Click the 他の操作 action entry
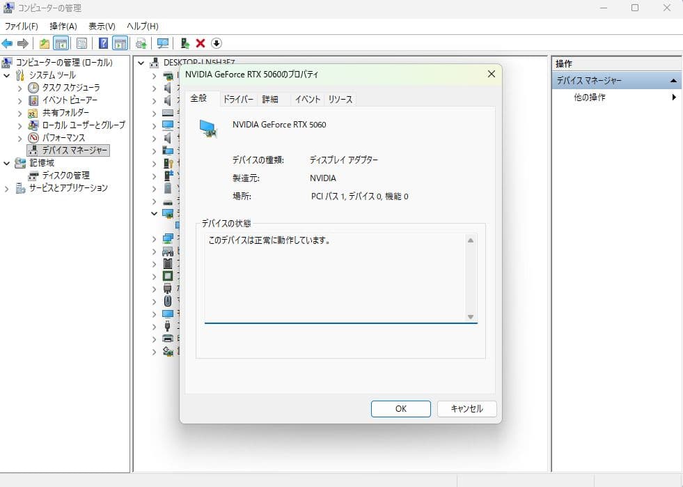The height and width of the screenshot is (487, 683). [590, 98]
